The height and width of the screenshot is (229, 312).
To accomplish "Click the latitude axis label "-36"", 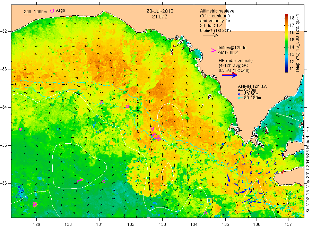I will (x=4, y=183).
